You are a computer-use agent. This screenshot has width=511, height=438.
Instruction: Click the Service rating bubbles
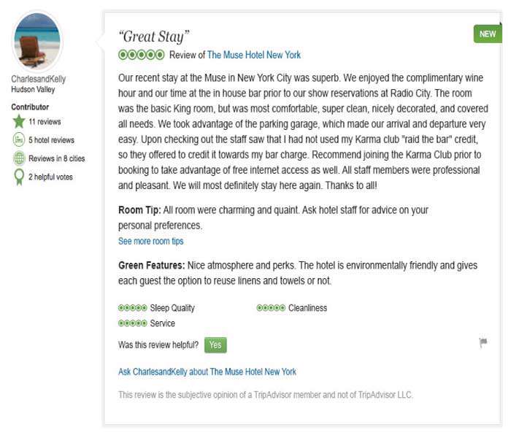pos(132,323)
